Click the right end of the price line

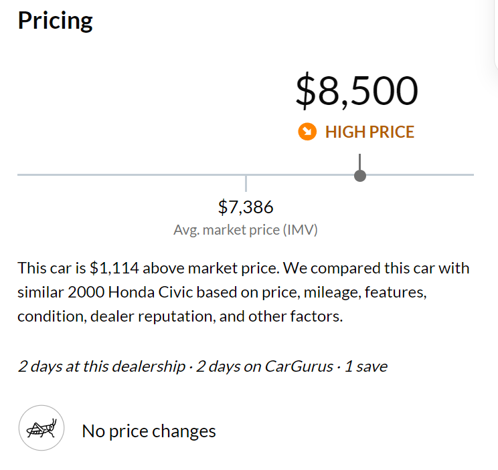tap(471, 174)
